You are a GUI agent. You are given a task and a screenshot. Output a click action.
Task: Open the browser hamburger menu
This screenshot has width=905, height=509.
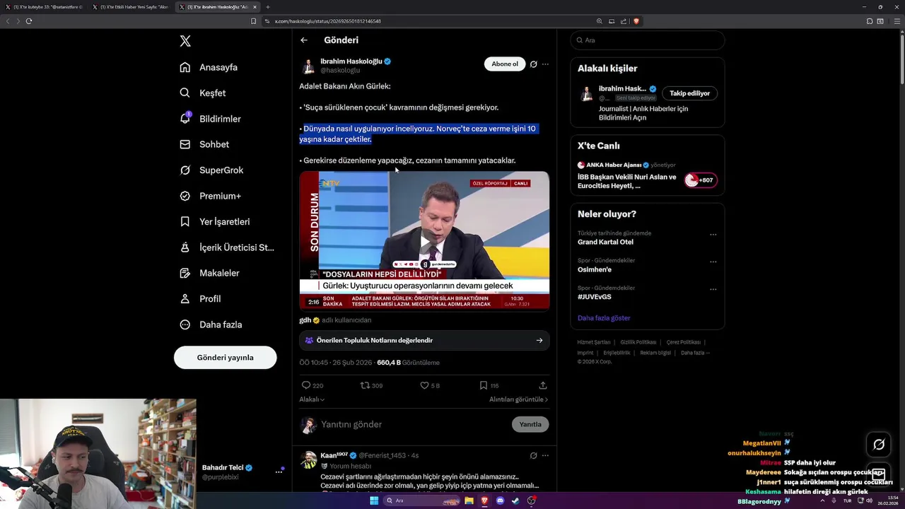(x=898, y=21)
